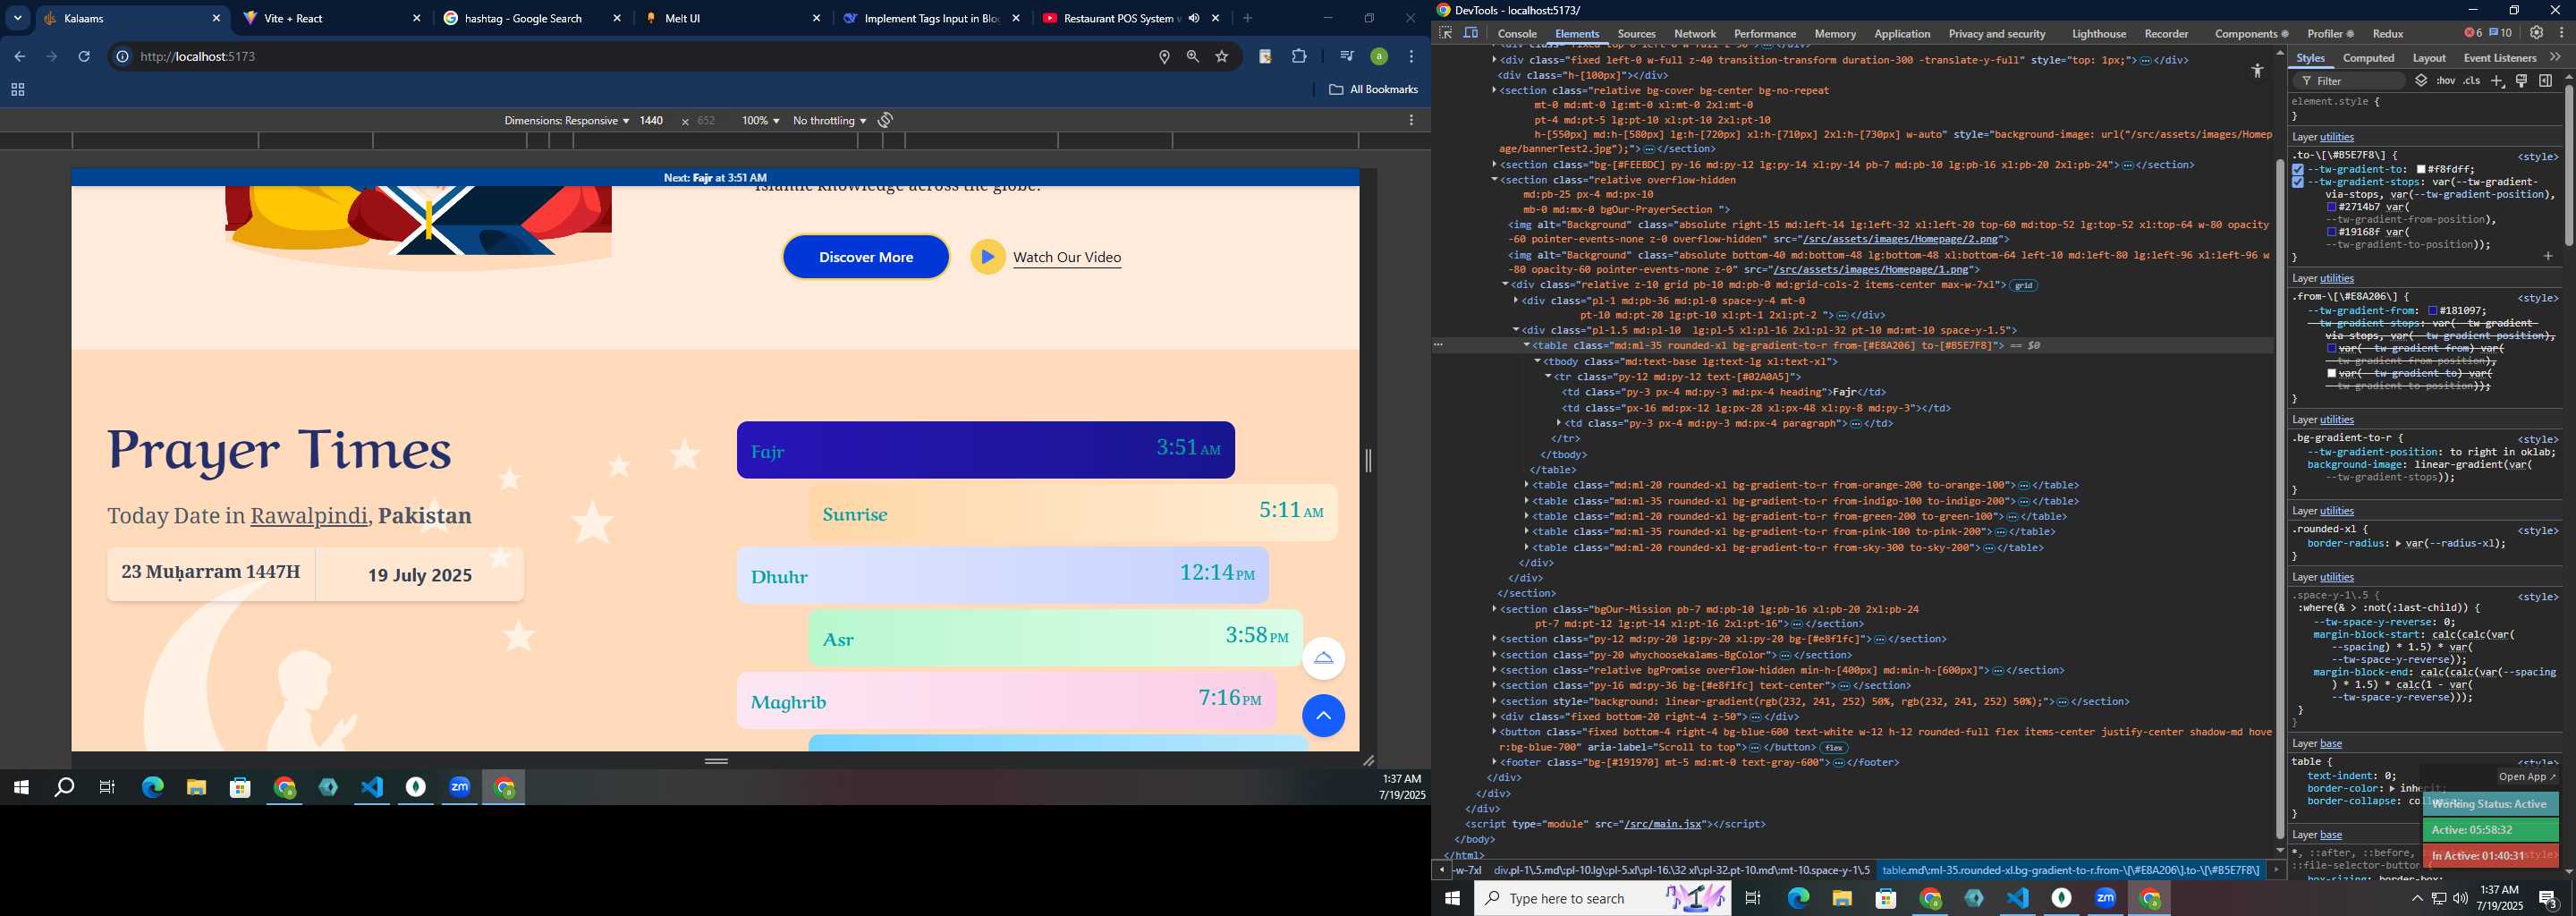Open a new browser tab with plus button

point(1247,18)
